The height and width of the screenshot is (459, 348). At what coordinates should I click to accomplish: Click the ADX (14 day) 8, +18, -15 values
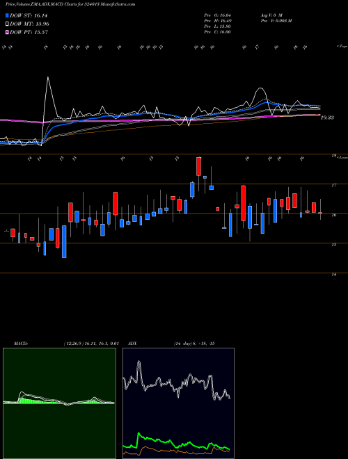194,344
